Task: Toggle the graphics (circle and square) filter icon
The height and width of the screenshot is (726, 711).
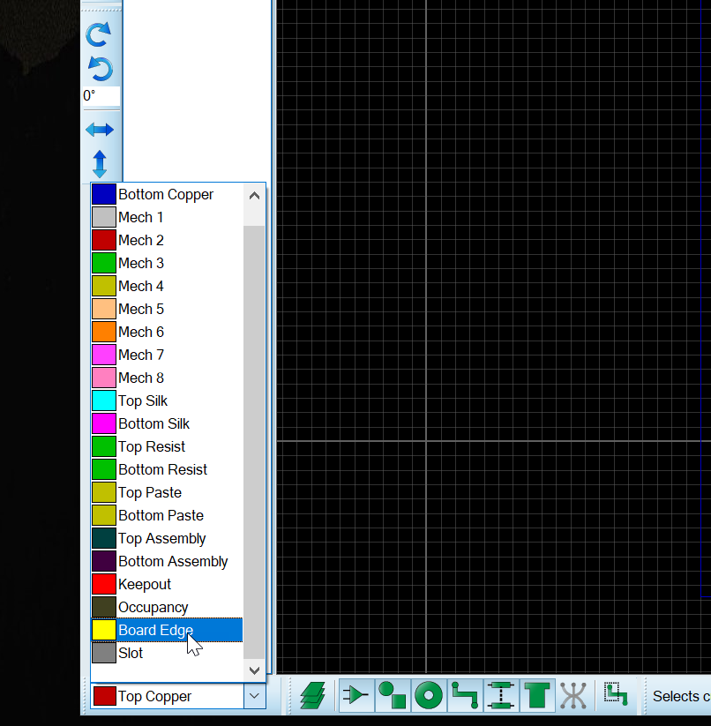Action: click(393, 696)
